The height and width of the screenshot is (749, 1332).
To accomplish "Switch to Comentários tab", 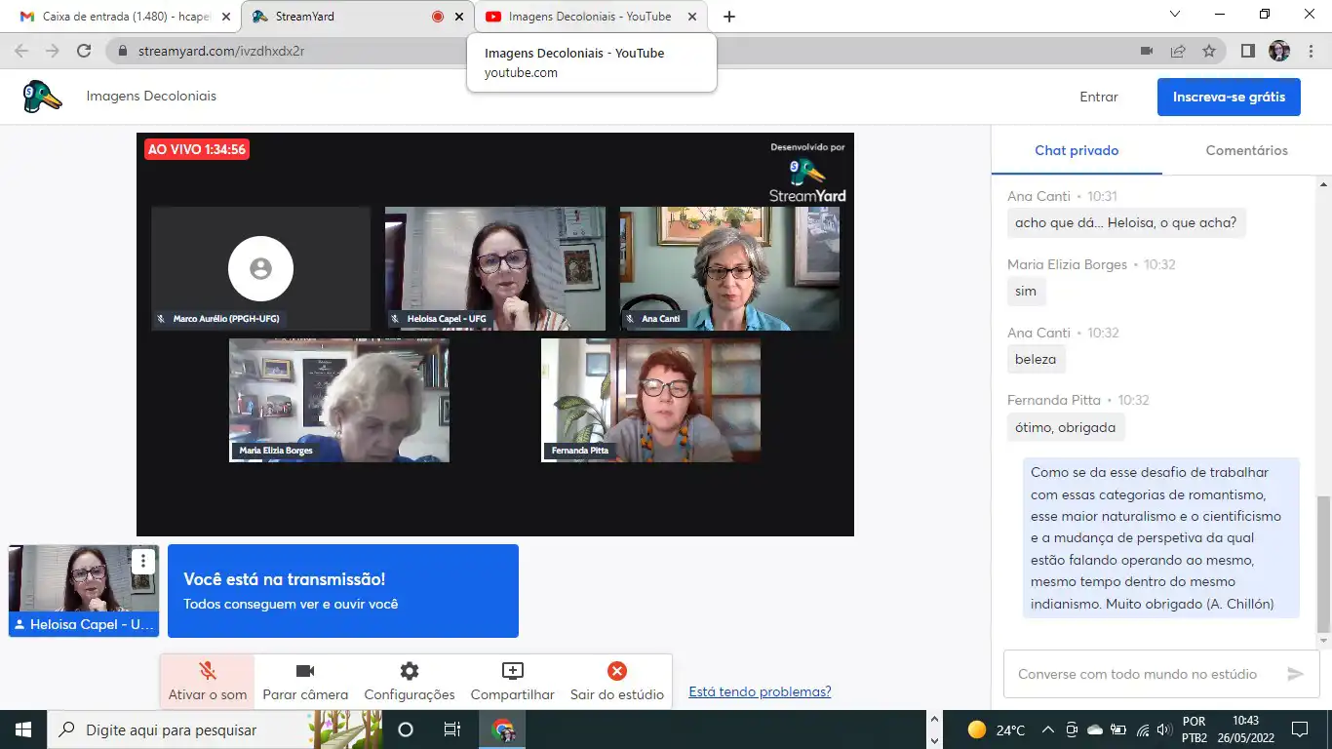I will (1246, 150).
